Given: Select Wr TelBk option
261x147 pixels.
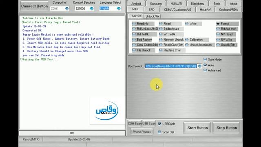Looking at the screenshot, I should 171,34.
